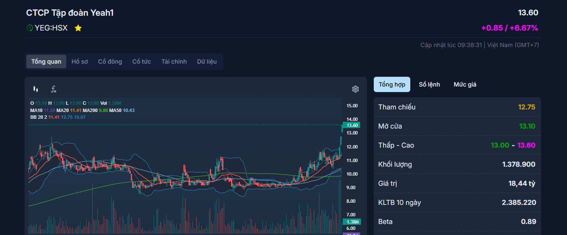Click the green 13.60 price axis label
This screenshot has height=235, width=567.
(x=352, y=125)
